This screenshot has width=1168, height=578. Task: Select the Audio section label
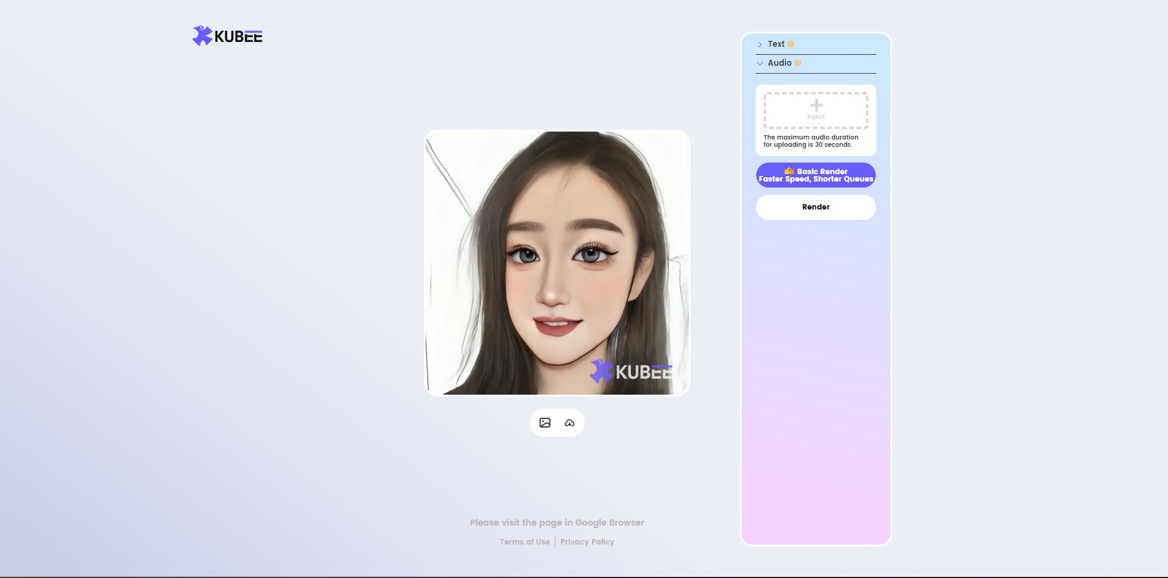[779, 63]
